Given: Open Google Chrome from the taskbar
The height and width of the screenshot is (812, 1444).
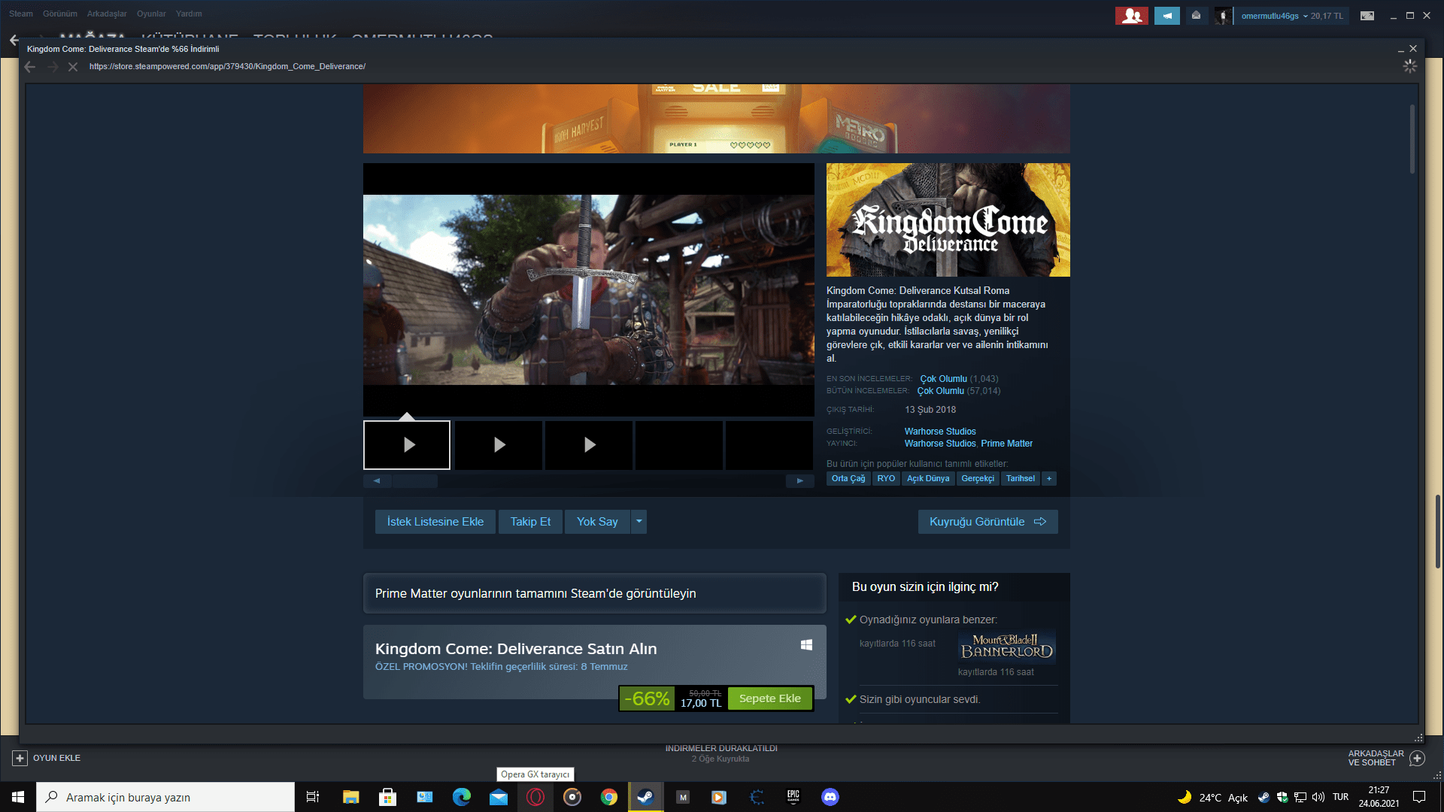Looking at the screenshot, I should pos(609,797).
